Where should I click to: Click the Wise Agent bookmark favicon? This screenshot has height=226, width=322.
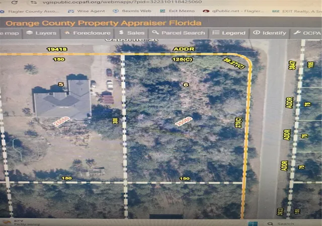pyautogui.click(x=71, y=11)
